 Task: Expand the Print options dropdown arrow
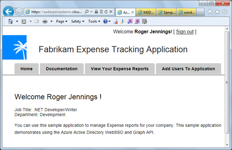[x=51, y=21]
